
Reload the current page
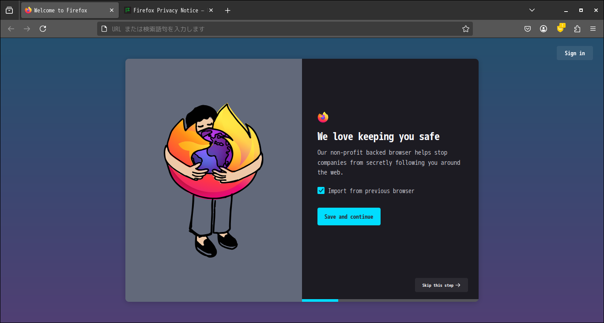(x=43, y=28)
